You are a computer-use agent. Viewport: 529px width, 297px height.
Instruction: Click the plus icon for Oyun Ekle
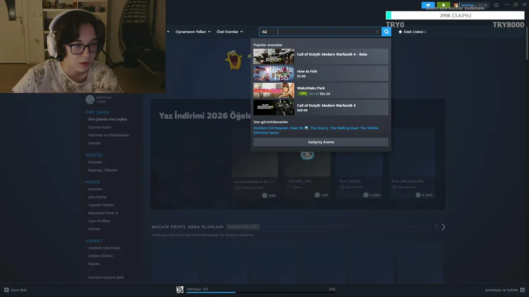(x=6, y=290)
